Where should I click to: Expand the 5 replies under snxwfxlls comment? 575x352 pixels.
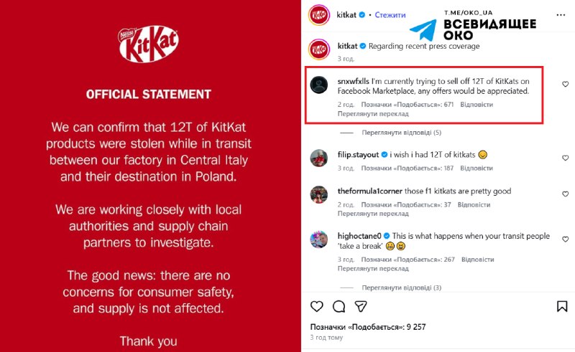[401, 133]
